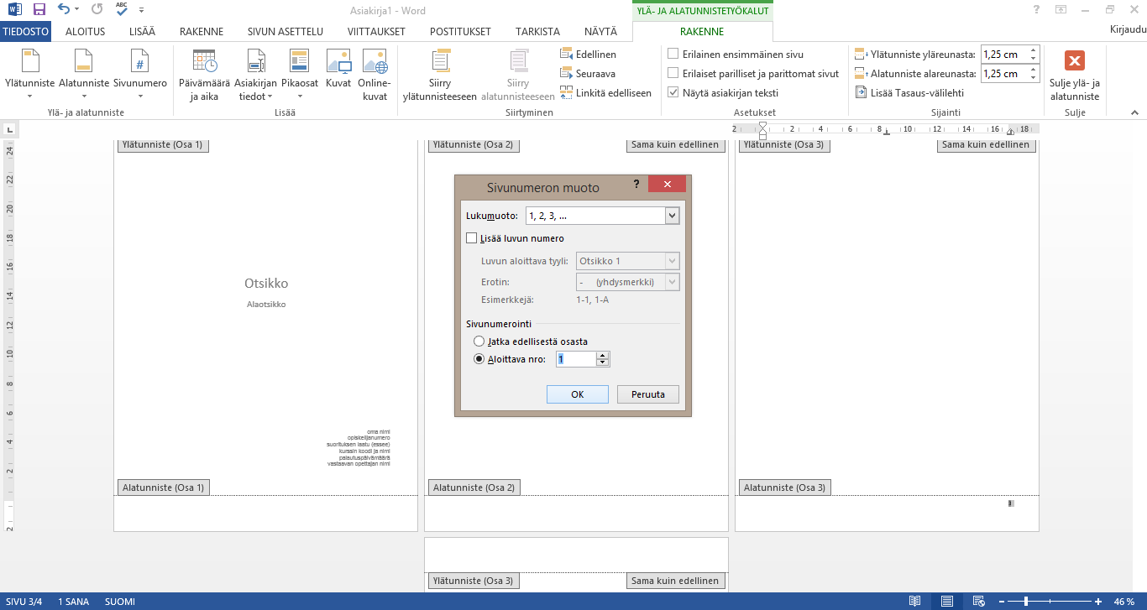
Task: Uncheck Näytä asiakirjan teksti
Action: click(673, 93)
